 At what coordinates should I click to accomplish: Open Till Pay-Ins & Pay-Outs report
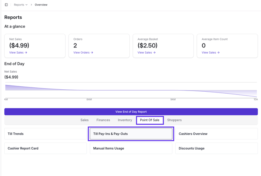click(131, 134)
